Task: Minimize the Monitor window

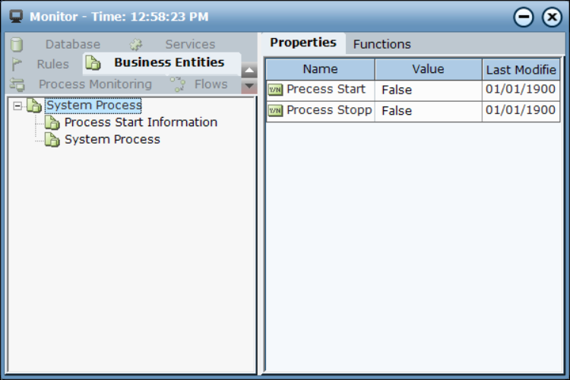Action: 522,17
